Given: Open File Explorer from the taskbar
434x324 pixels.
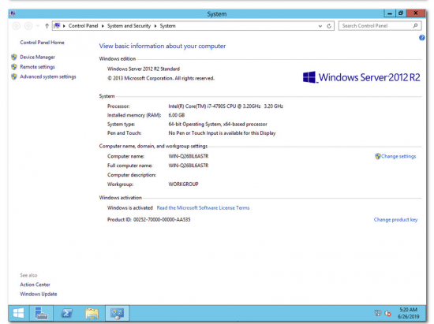Looking at the screenshot, I should [x=92, y=313].
